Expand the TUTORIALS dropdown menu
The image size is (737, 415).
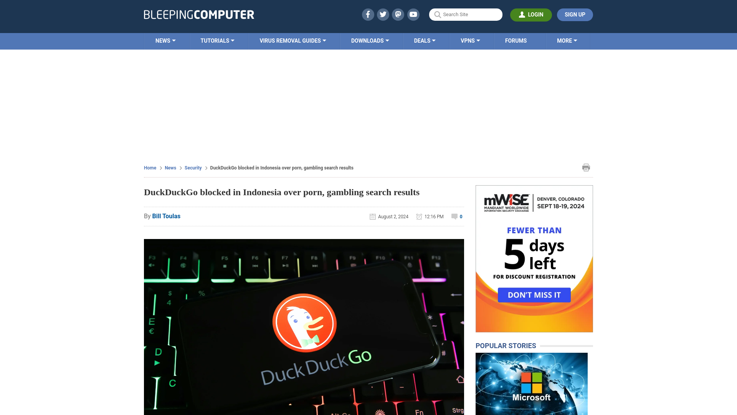click(217, 40)
